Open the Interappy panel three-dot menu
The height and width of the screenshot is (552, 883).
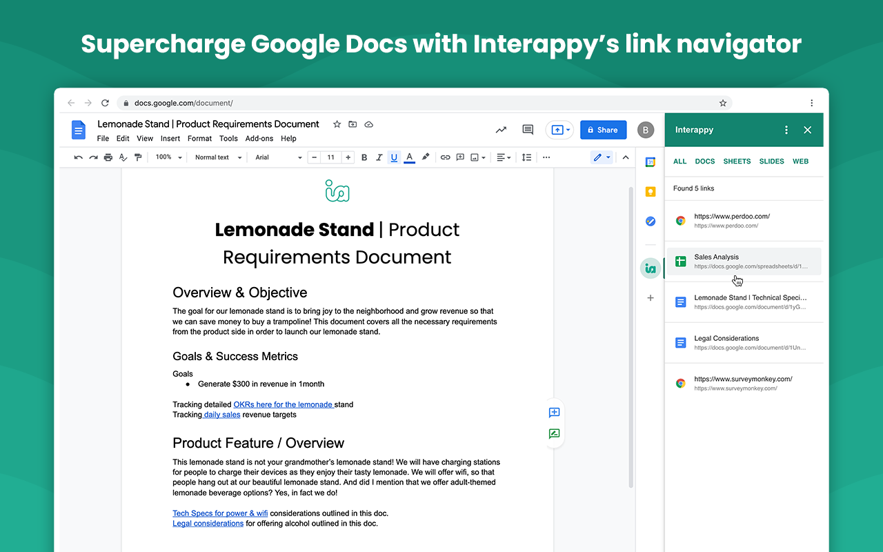pos(786,130)
